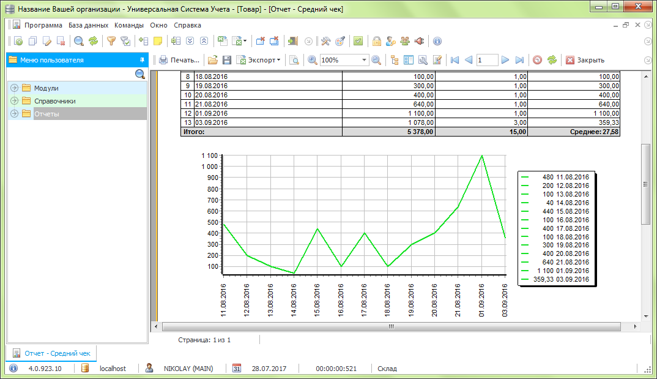
Task: Expand the Модули tree folder
Action: (15, 88)
